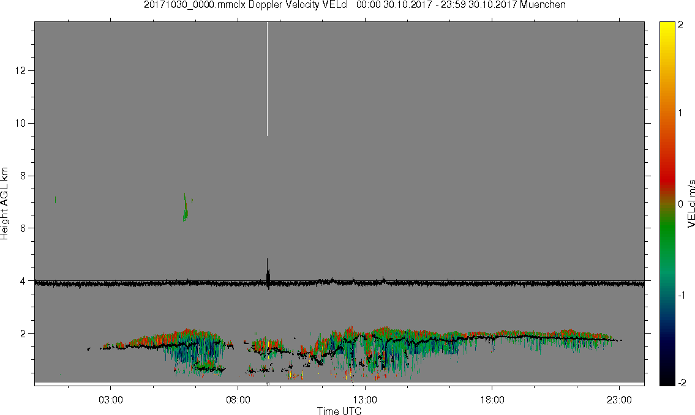695x415 pixels.
Task: Click the '4' height axis label
Action: point(23,281)
